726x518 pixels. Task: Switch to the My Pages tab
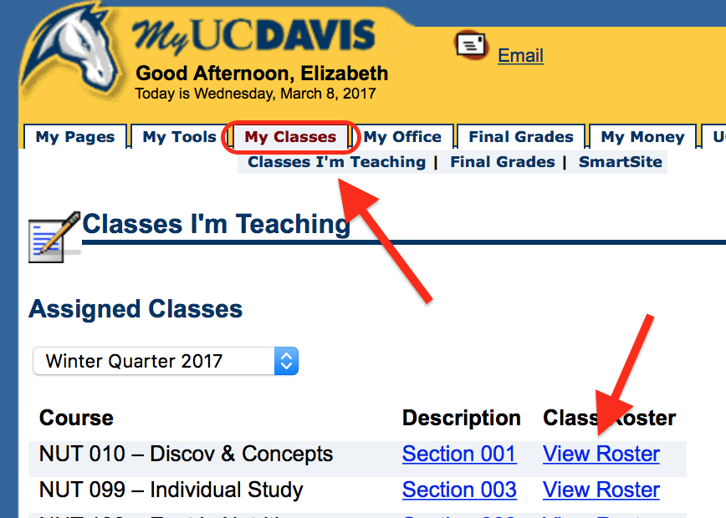[75, 137]
